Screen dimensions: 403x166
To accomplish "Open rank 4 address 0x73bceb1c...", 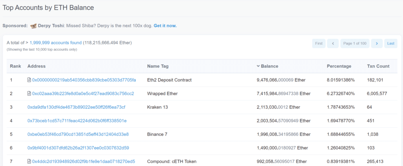I will click(77, 121).
